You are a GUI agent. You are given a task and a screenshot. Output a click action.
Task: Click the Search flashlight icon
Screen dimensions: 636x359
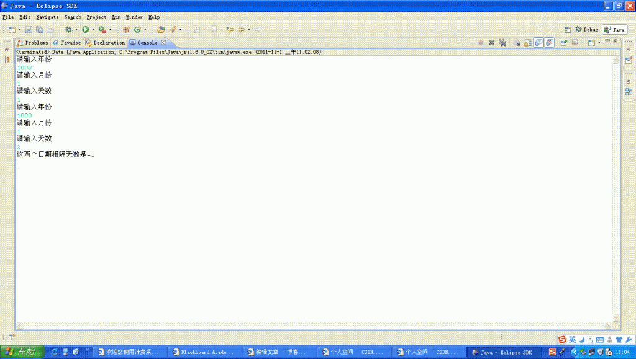173,30
